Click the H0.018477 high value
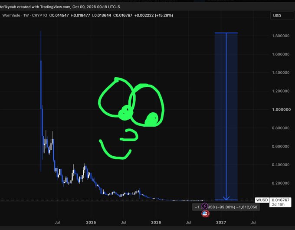The width and height of the screenshot is (295, 230). coord(80,16)
